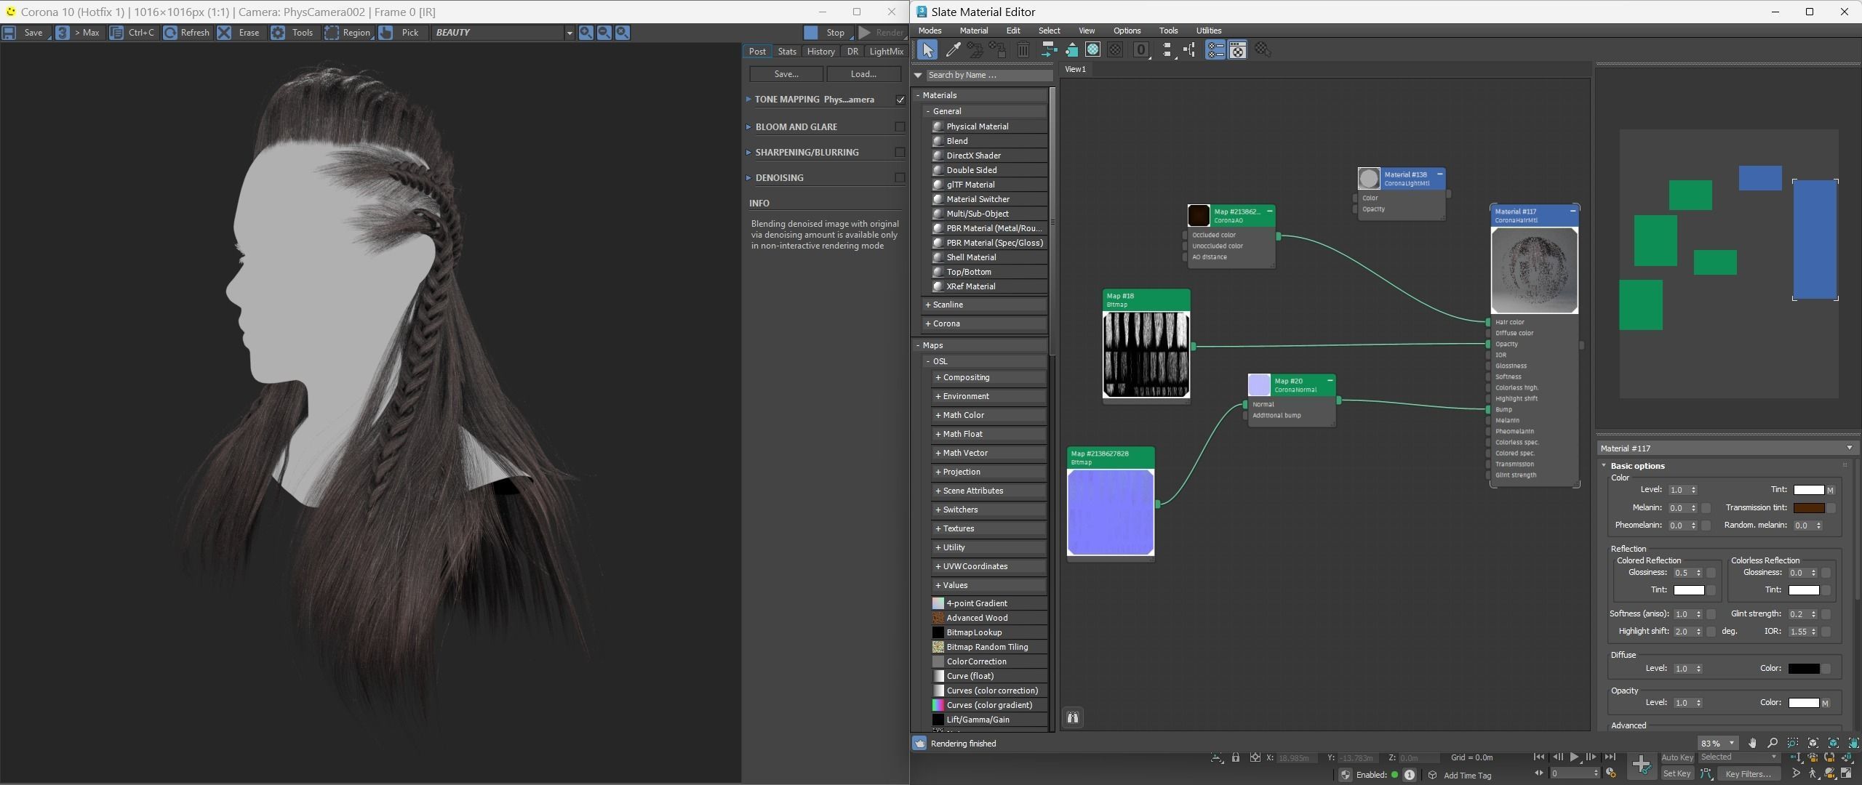The image size is (1862, 785).
Task: Open Time Configuration clock-gear icon
Action: click(x=1611, y=773)
